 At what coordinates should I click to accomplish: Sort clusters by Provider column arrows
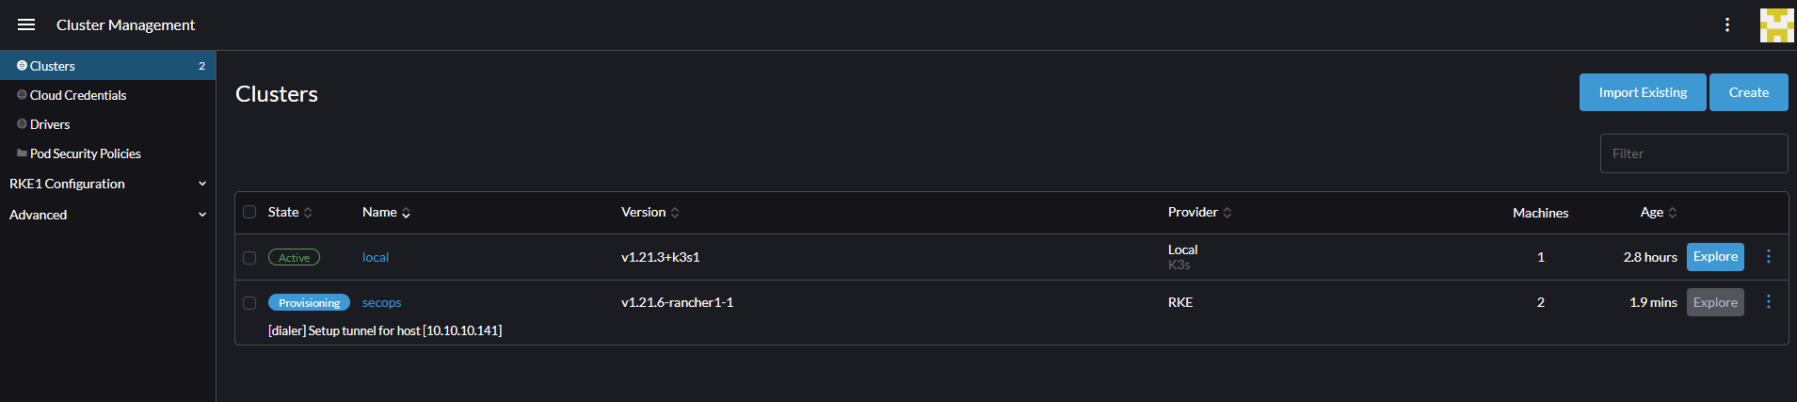pos(1227,213)
